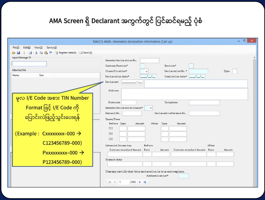This screenshot has height=200, width=265.
Task: Click the Deposit No. field
Action: [x=132, y=113]
